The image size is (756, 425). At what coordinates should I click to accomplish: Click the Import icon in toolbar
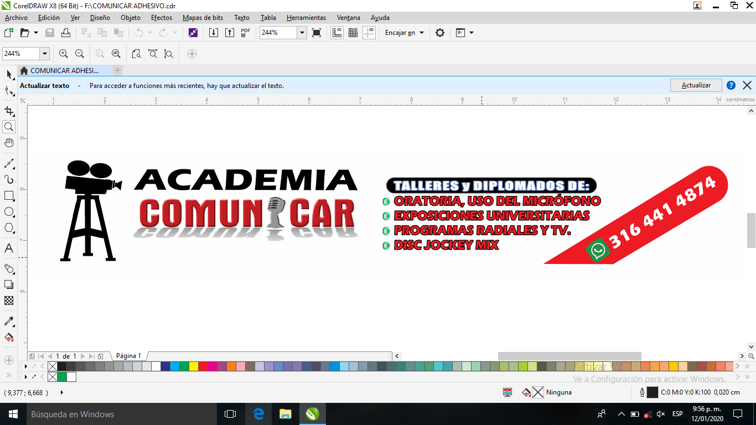click(214, 33)
